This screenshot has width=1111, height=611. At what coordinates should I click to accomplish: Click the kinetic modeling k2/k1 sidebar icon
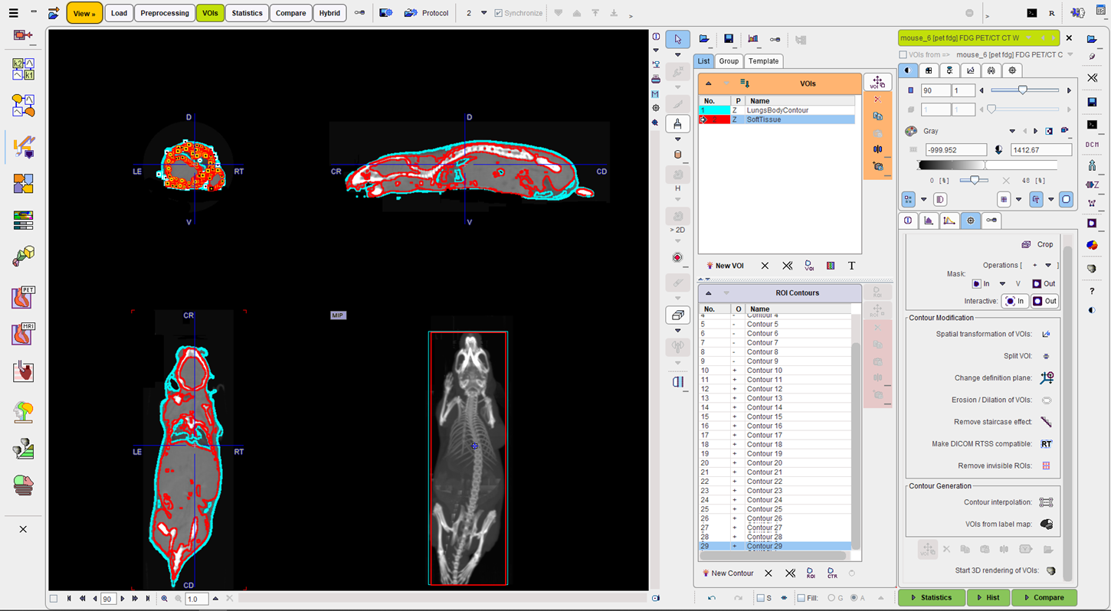tap(23, 70)
